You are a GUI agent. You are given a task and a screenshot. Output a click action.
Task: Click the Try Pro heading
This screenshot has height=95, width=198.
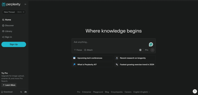5,73
